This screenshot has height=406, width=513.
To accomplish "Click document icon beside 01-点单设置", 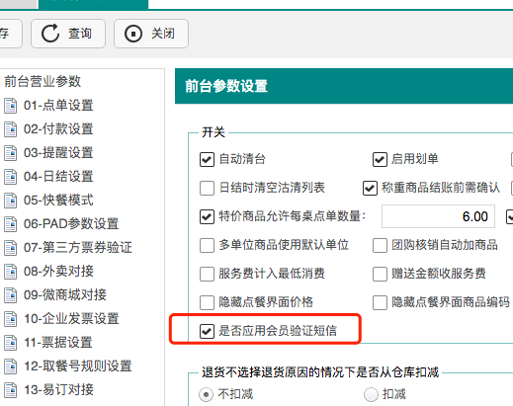I will [x=11, y=106].
